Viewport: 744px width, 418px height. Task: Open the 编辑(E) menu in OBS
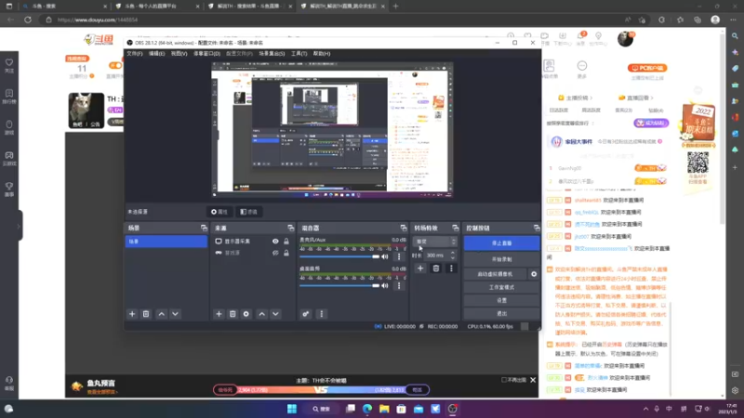pos(156,54)
